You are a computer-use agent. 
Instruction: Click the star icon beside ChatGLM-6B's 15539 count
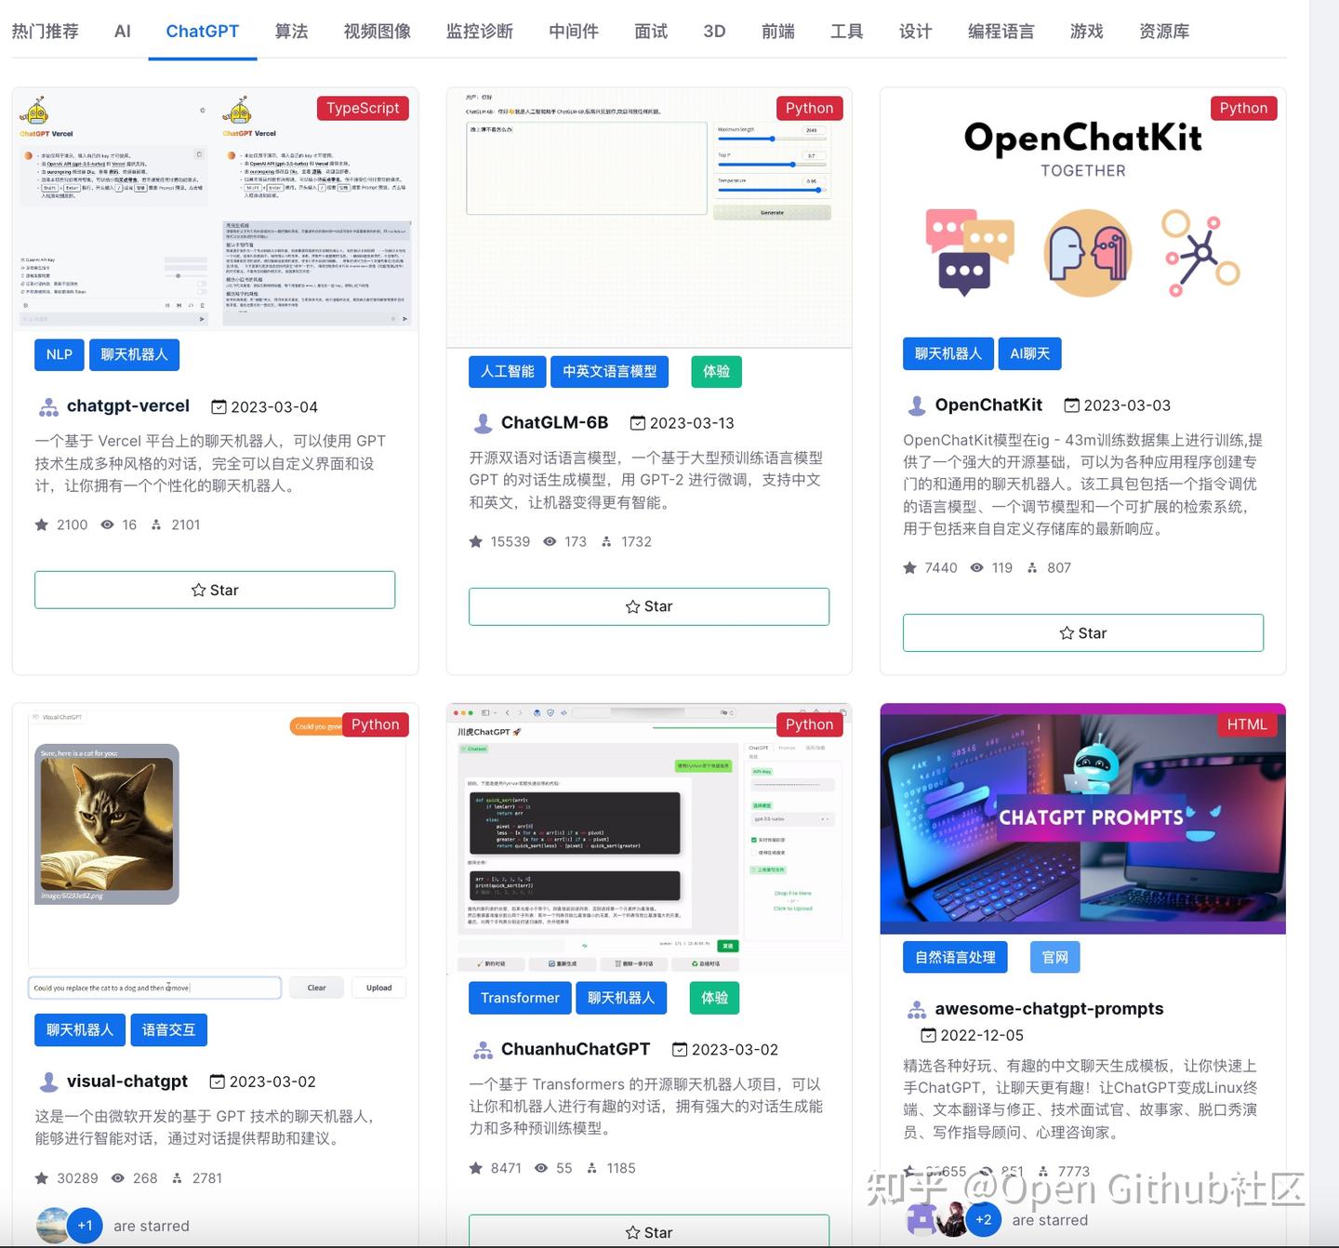coord(477,541)
